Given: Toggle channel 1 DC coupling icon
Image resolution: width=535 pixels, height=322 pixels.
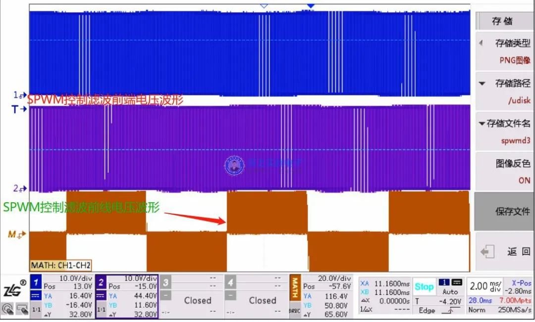Looking at the screenshot, I should [x=36, y=296].
